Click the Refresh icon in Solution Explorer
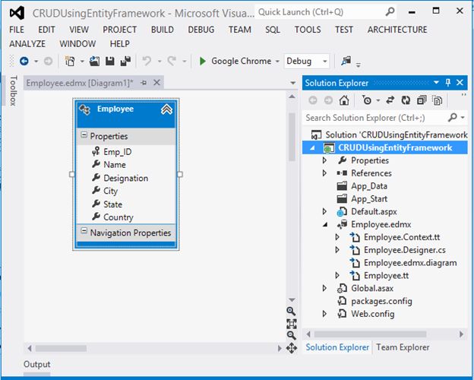The image size is (474, 380). (x=406, y=100)
